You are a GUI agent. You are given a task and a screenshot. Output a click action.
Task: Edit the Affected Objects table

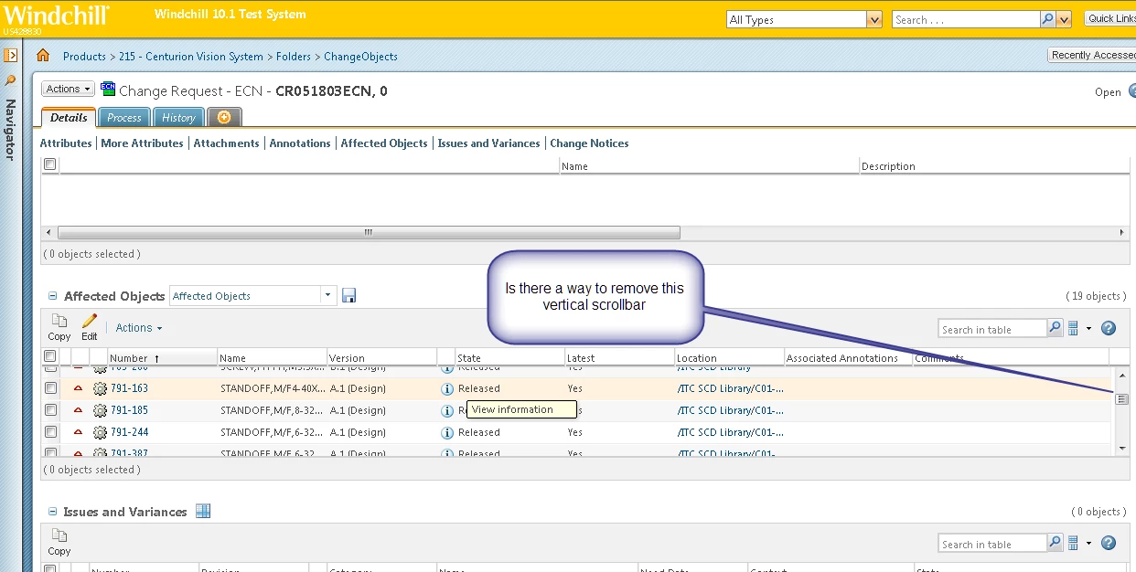point(89,327)
